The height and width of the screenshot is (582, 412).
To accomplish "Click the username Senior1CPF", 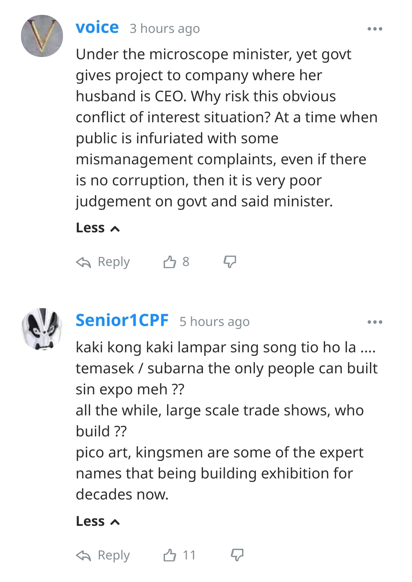I will pyautogui.click(x=122, y=320).
